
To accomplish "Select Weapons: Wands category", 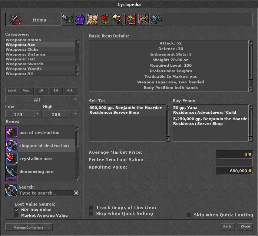I will click(x=40, y=69).
